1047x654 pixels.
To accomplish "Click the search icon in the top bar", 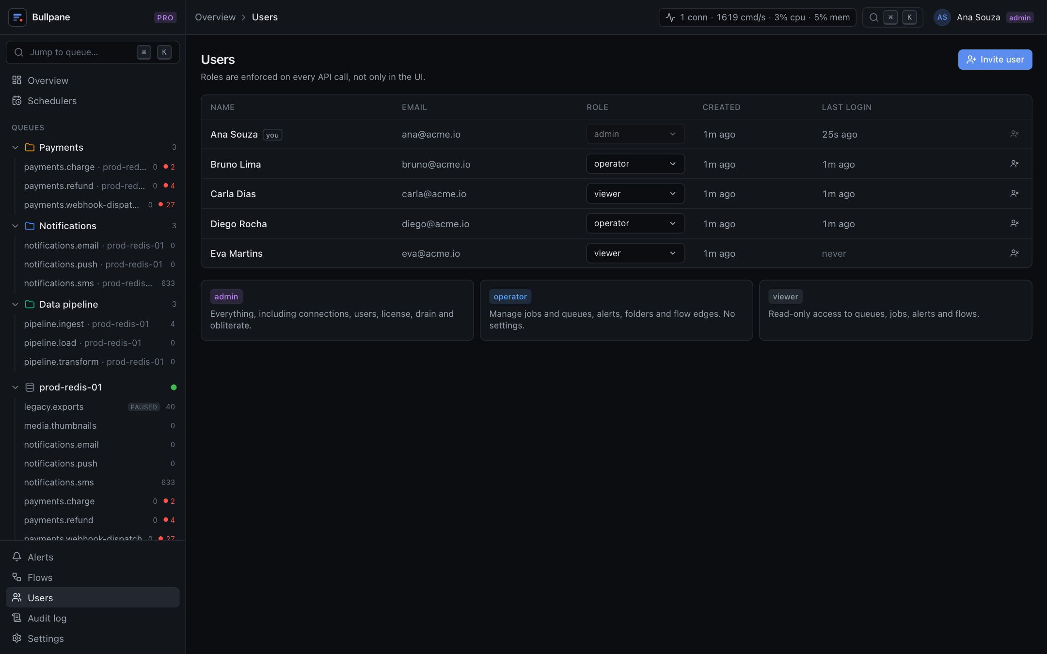I will pyautogui.click(x=873, y=17).
